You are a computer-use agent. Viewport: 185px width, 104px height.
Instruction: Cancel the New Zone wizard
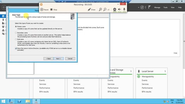click(70, 59)
